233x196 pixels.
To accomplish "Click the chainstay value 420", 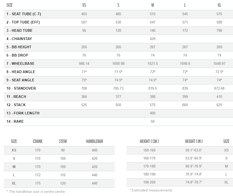I will (152, 39).
